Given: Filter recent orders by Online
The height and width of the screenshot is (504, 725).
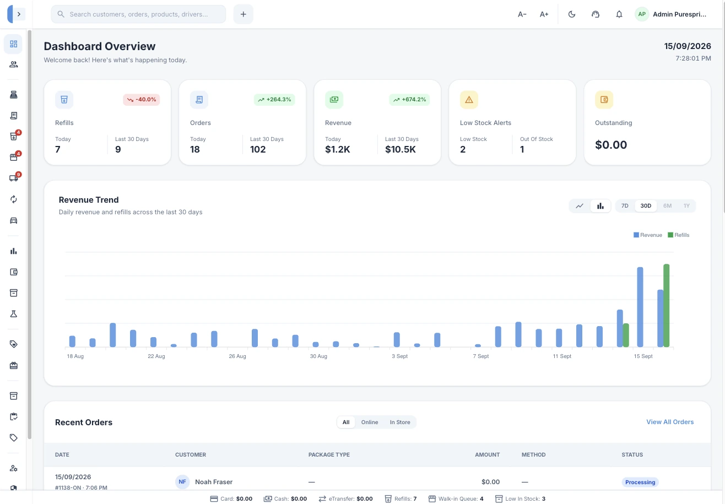Looking at the screenshot, I should 370,422.
